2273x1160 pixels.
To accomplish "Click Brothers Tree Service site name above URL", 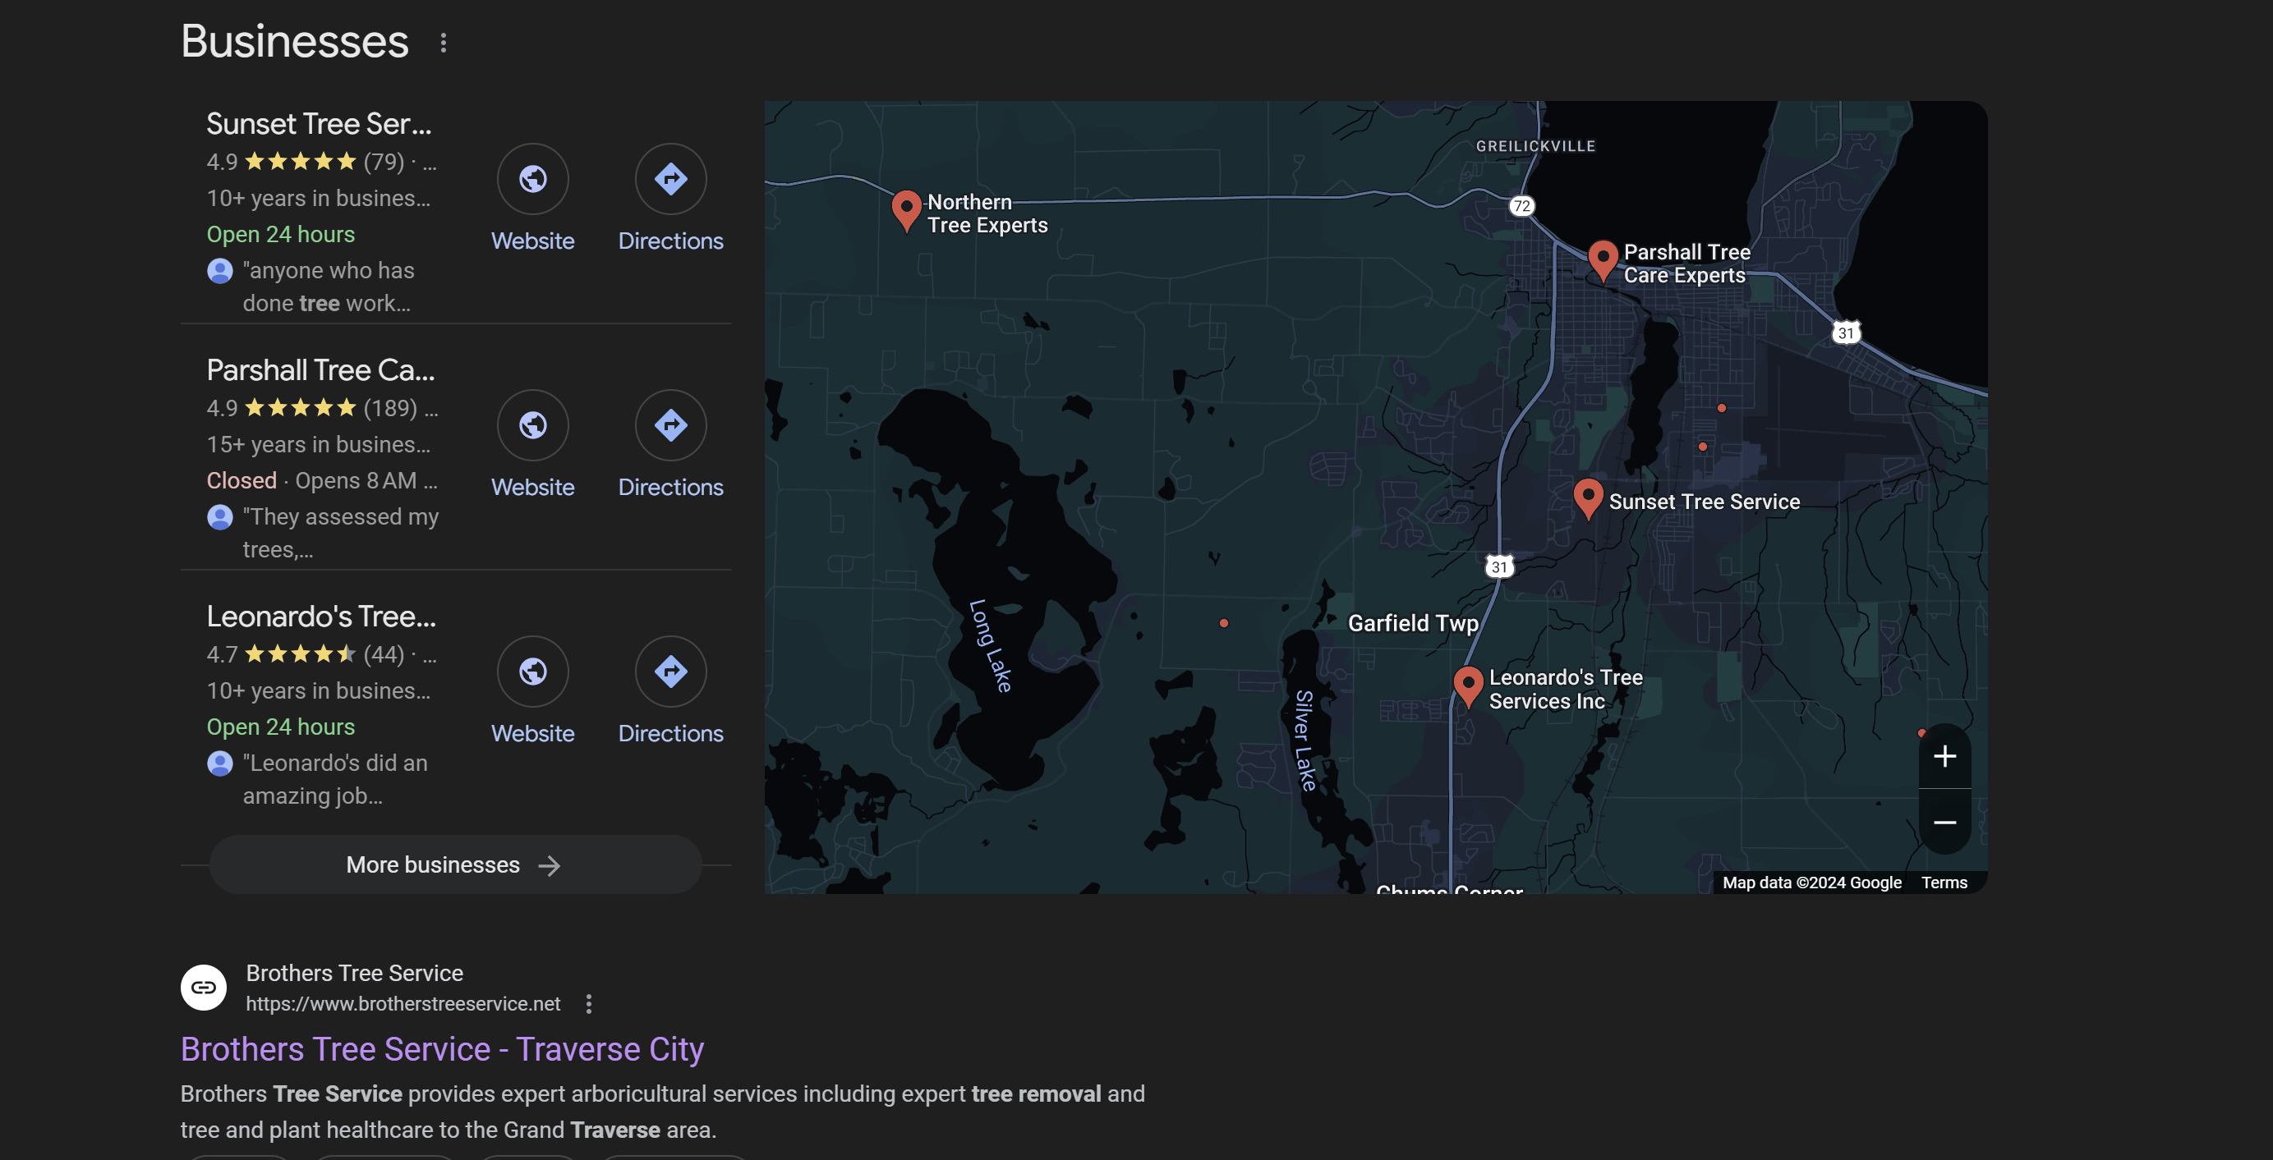I will click(x=354, y=973).
